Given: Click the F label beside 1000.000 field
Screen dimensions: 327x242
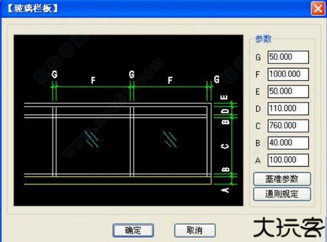Looking at the screenshot, I should (x=257, y=74).
